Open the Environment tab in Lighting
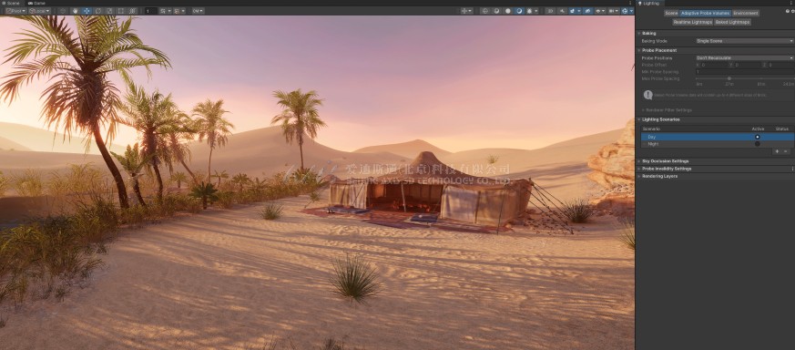This screenshot has width=795, height=350. 745,13
